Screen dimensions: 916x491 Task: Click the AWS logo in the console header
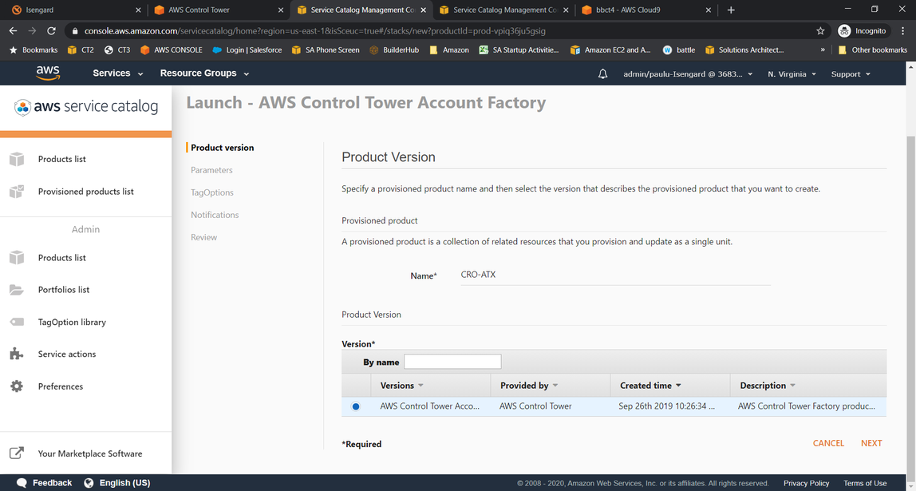[48, 73]
